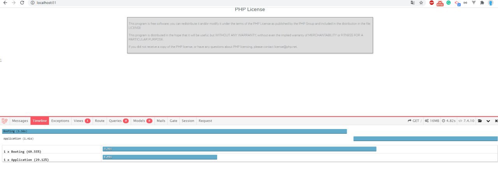The image size is (498, 185).
Task: Open the Messages tab
Action: [x=20, y=121]
